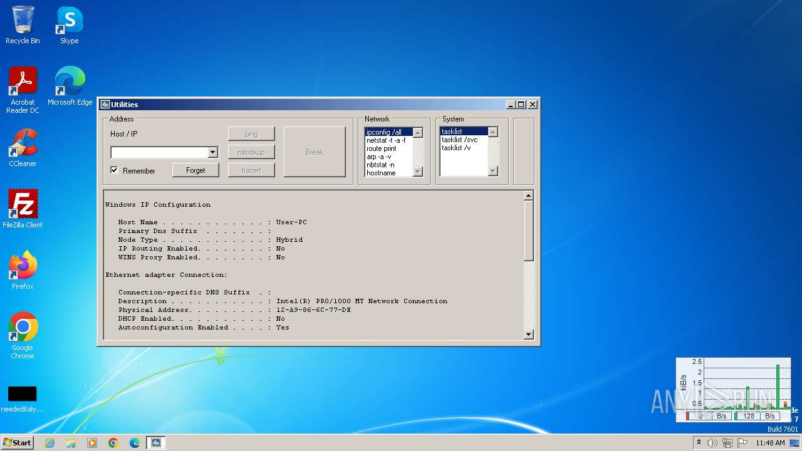802x451 pixels.
Task: Show hidden tray icons arrow
Action: [699, 443]
